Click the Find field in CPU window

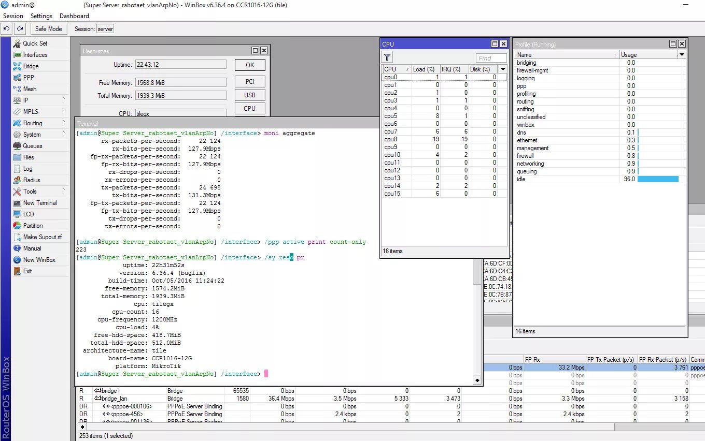pyautogui.click(x=491, y=58)
